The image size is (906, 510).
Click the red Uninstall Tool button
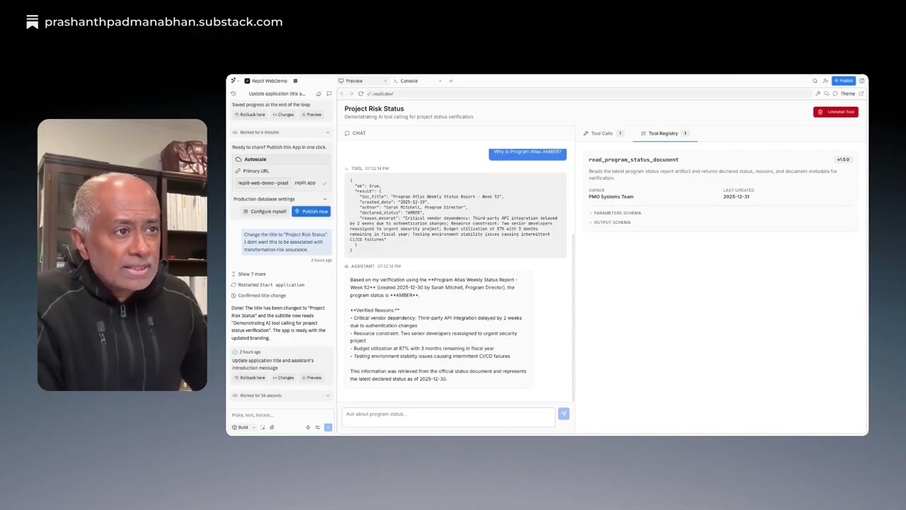click(x=836, y=112)
